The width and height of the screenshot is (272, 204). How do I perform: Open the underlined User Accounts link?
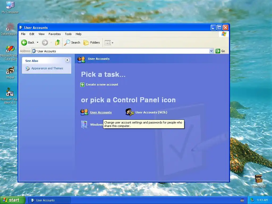(x=101, y=112)
